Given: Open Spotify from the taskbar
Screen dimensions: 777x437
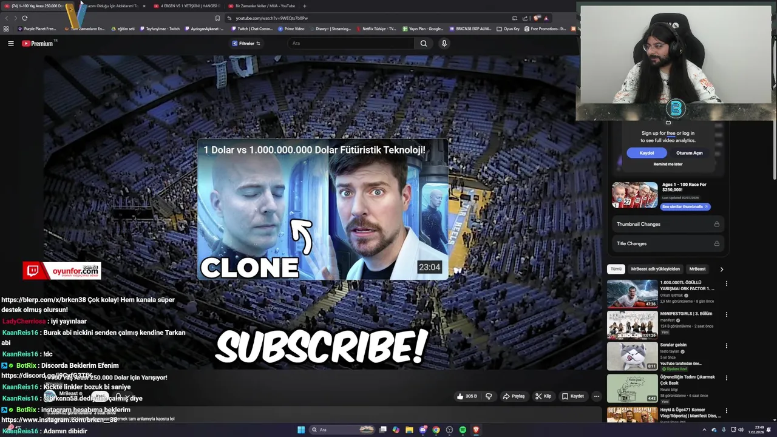Looking at the screenshot, I should tap(463, 430).
